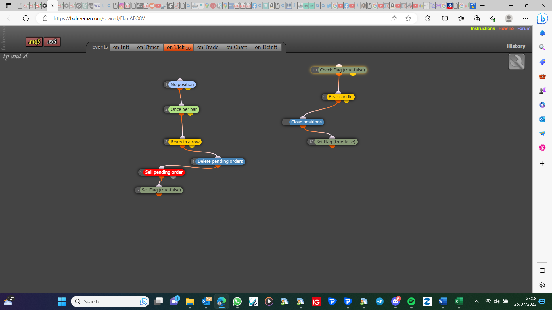Select the Sell pending order block
552x310 pixels.
[x=164, y=172]
